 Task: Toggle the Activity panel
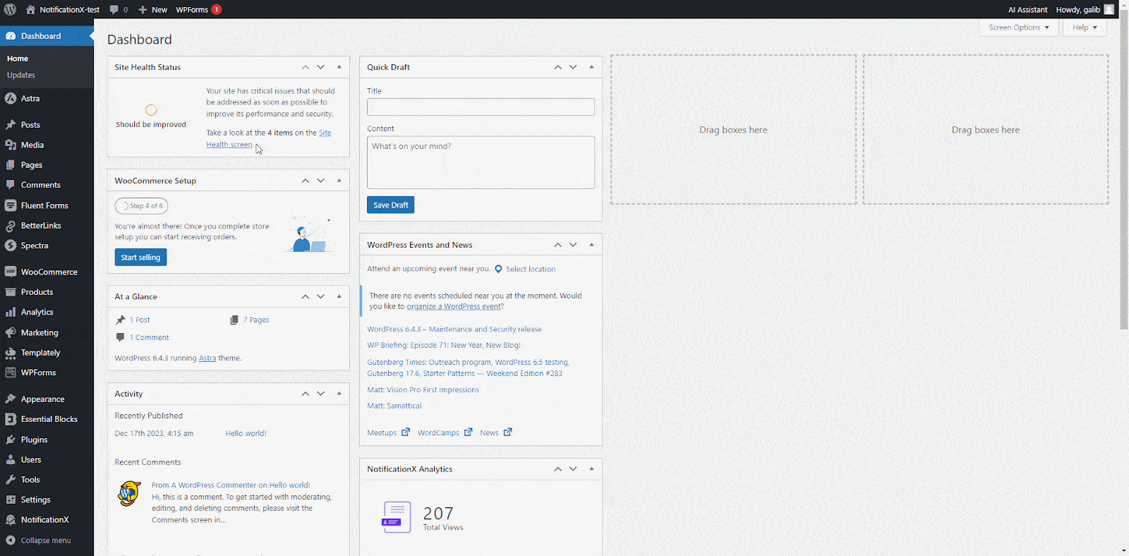click(339, 394)
